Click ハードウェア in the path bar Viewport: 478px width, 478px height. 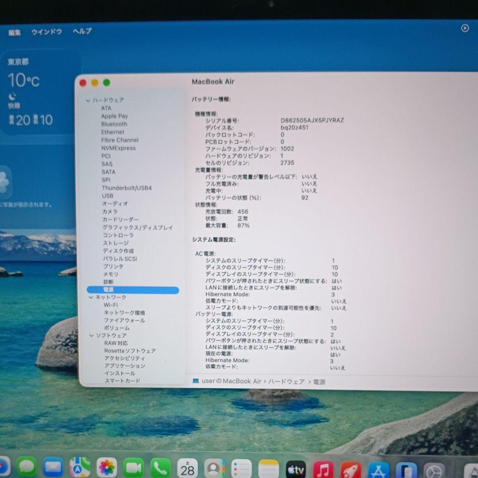[x=286, y=382]
